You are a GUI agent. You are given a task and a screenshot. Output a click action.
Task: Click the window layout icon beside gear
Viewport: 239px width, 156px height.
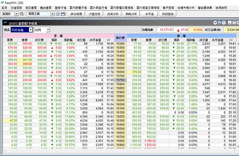63,14
